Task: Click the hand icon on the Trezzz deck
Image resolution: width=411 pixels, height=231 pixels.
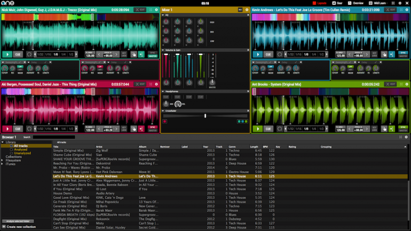Action: (133, 54)
